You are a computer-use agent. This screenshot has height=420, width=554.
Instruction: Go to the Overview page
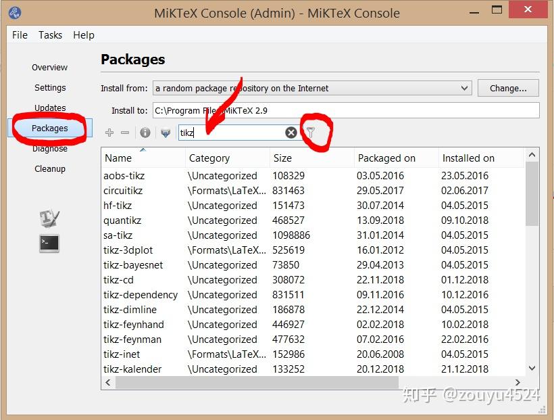click(x=49, y=67)
